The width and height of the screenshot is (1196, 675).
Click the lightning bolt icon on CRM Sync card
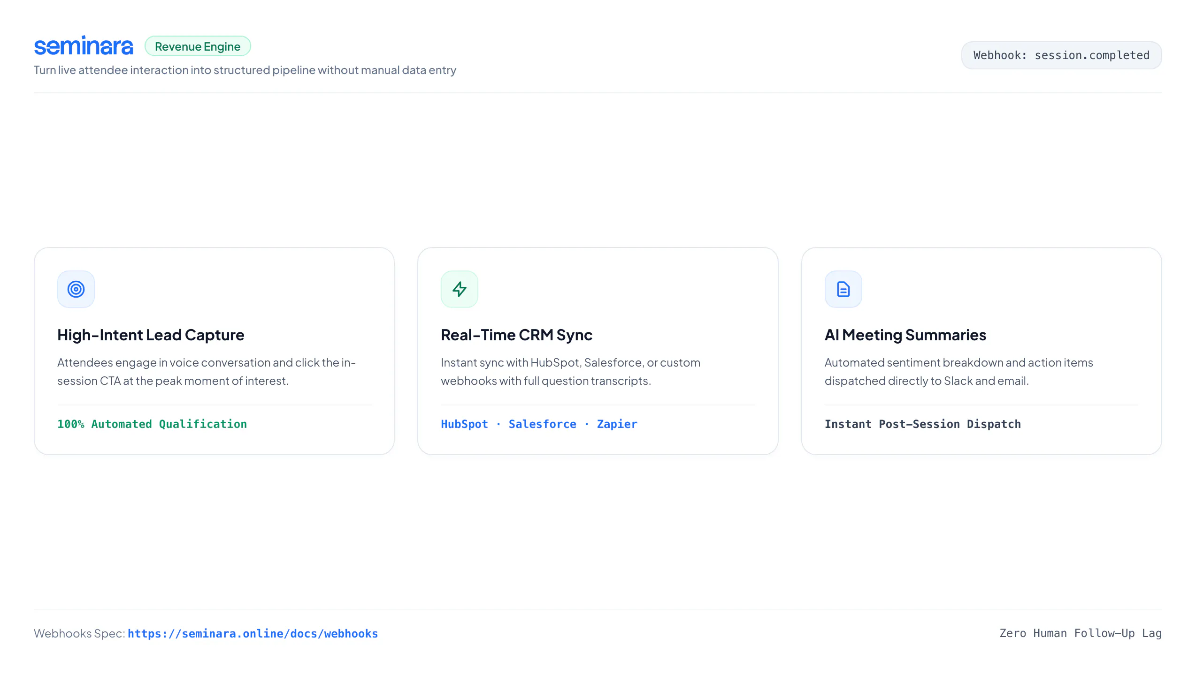(460, 289)
